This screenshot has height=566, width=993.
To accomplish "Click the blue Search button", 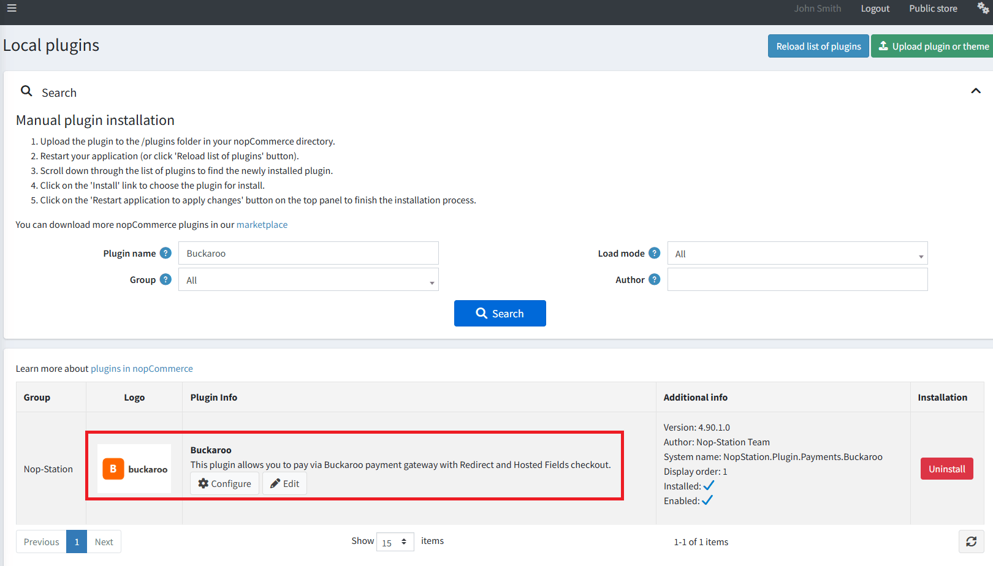I will tap(500, 314).
